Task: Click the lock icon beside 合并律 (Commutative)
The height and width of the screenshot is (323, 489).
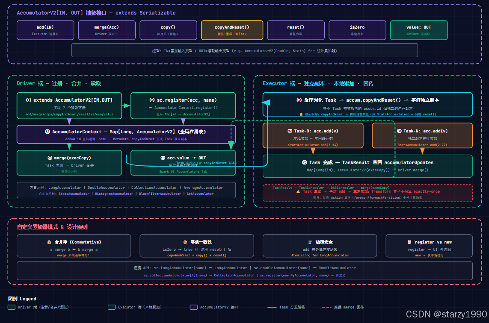Action: click(x=49, y=242)
